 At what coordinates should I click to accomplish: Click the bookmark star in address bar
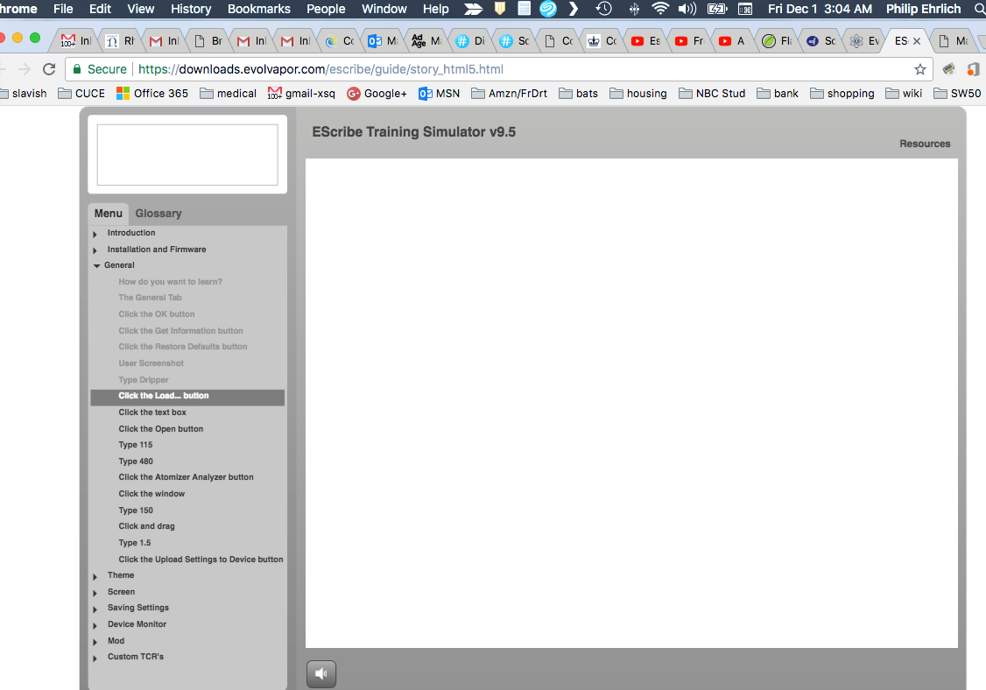[x=920, y=69]
